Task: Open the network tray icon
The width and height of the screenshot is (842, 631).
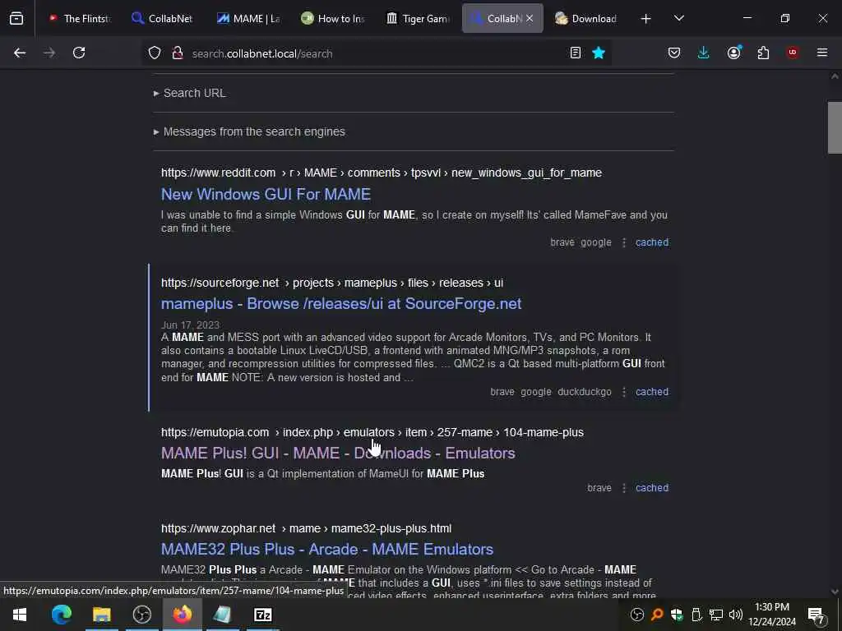Action: [716, 615]
